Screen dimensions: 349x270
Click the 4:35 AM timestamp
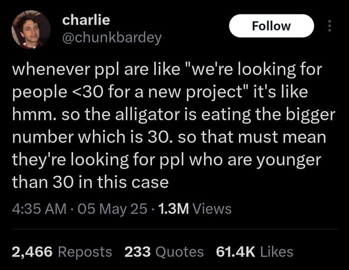(38, 209)
